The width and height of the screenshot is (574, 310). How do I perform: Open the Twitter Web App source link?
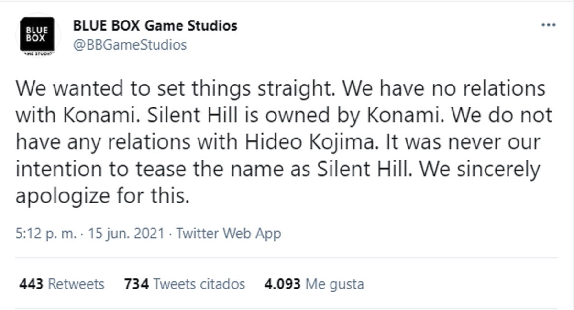click(x=229, y=234)
